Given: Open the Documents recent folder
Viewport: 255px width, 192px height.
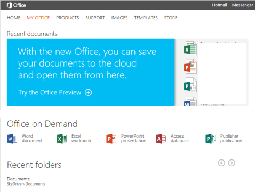Looking at the screenshot, I should point(18,179).
